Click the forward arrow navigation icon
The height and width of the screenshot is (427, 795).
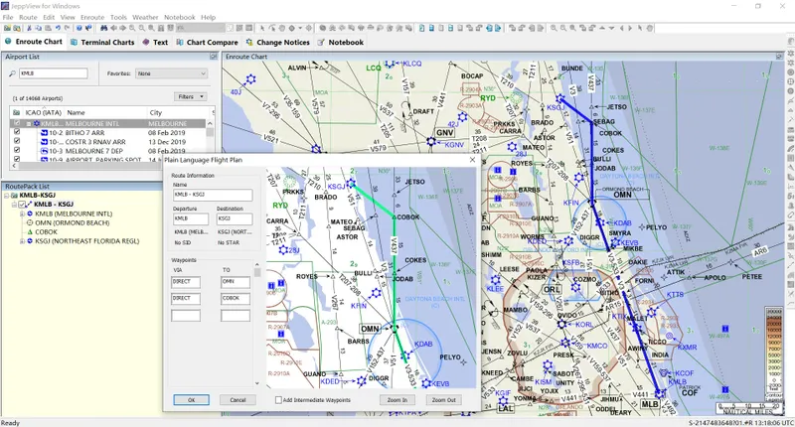tap(122, 28)
